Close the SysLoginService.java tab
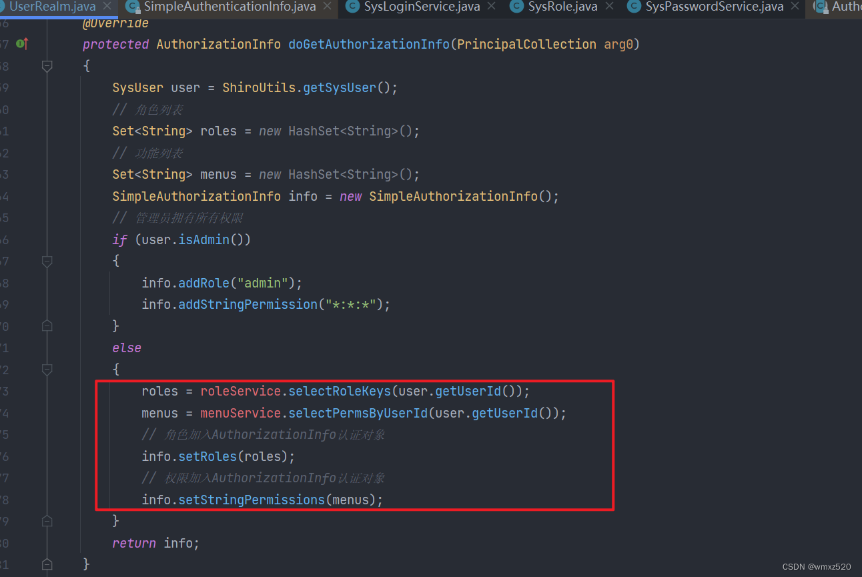Screen dimensions: 862x577 (492, 7)
